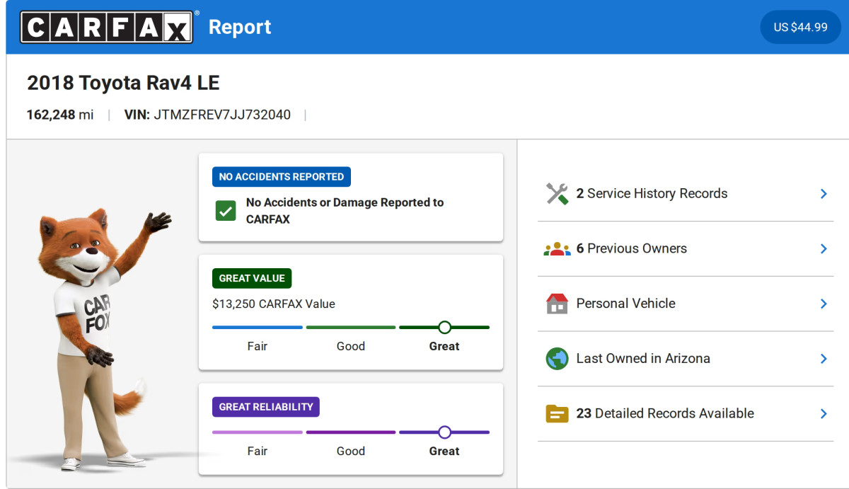This screenshot has width=849, height=489.
Task: Click the green No Accidents checkmark box
Action: (x=226, y=211)
